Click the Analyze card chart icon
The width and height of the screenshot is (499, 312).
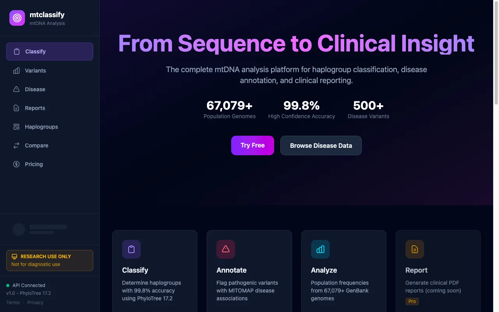click(x=320, y=249)
